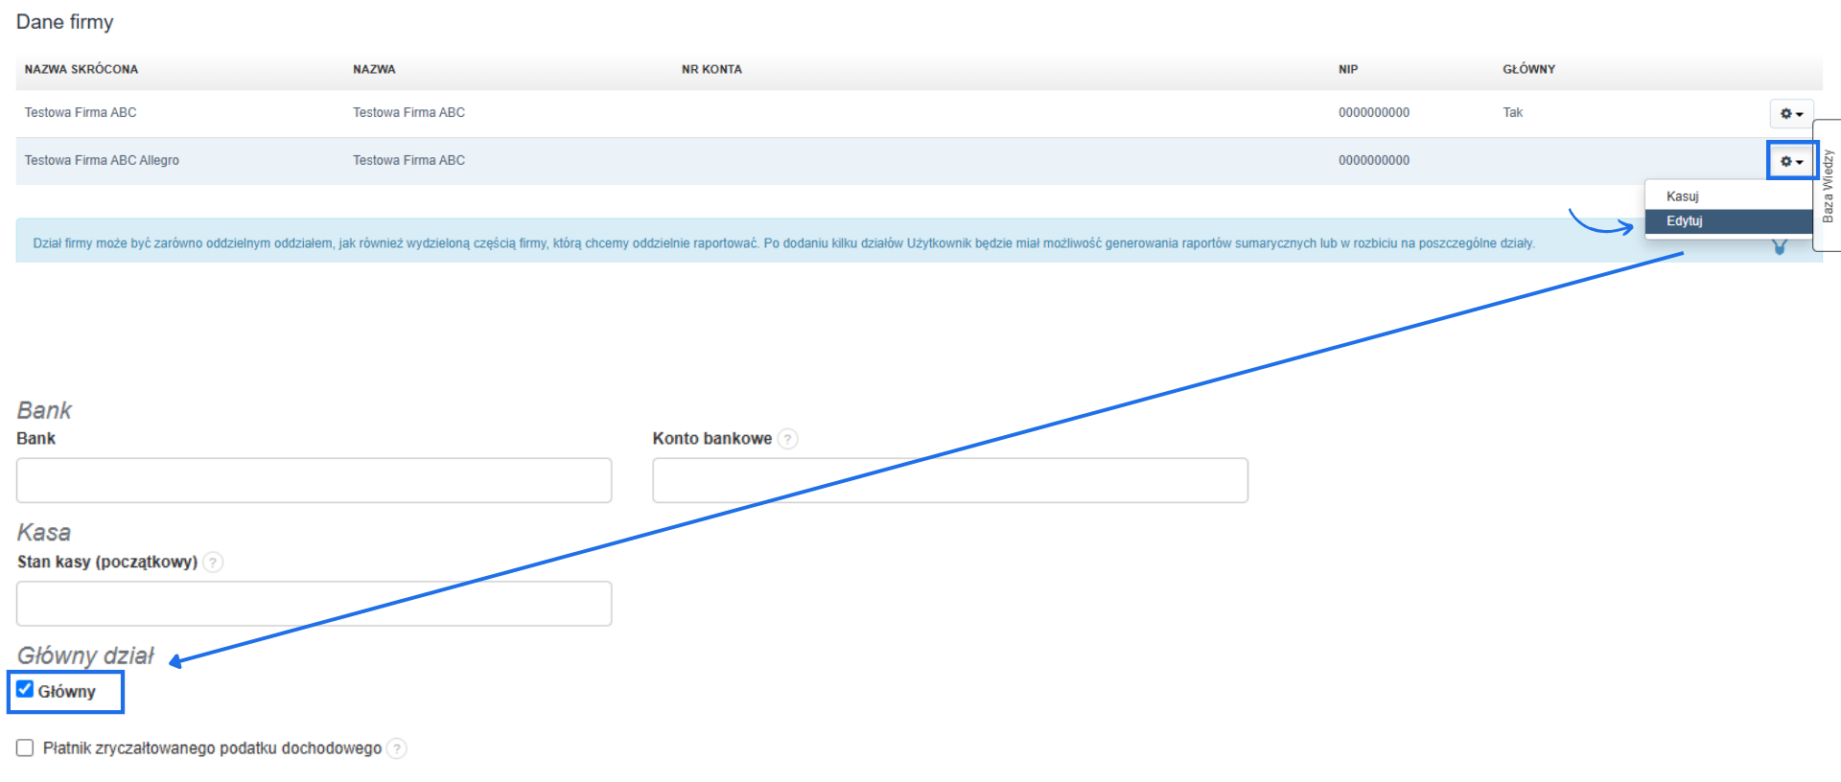Sort by NAZWA column header
1841x782 pixels.
[x=374, y=69]
